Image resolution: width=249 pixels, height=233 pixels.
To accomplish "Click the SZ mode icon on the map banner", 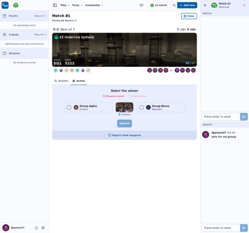I will [56, 37].
